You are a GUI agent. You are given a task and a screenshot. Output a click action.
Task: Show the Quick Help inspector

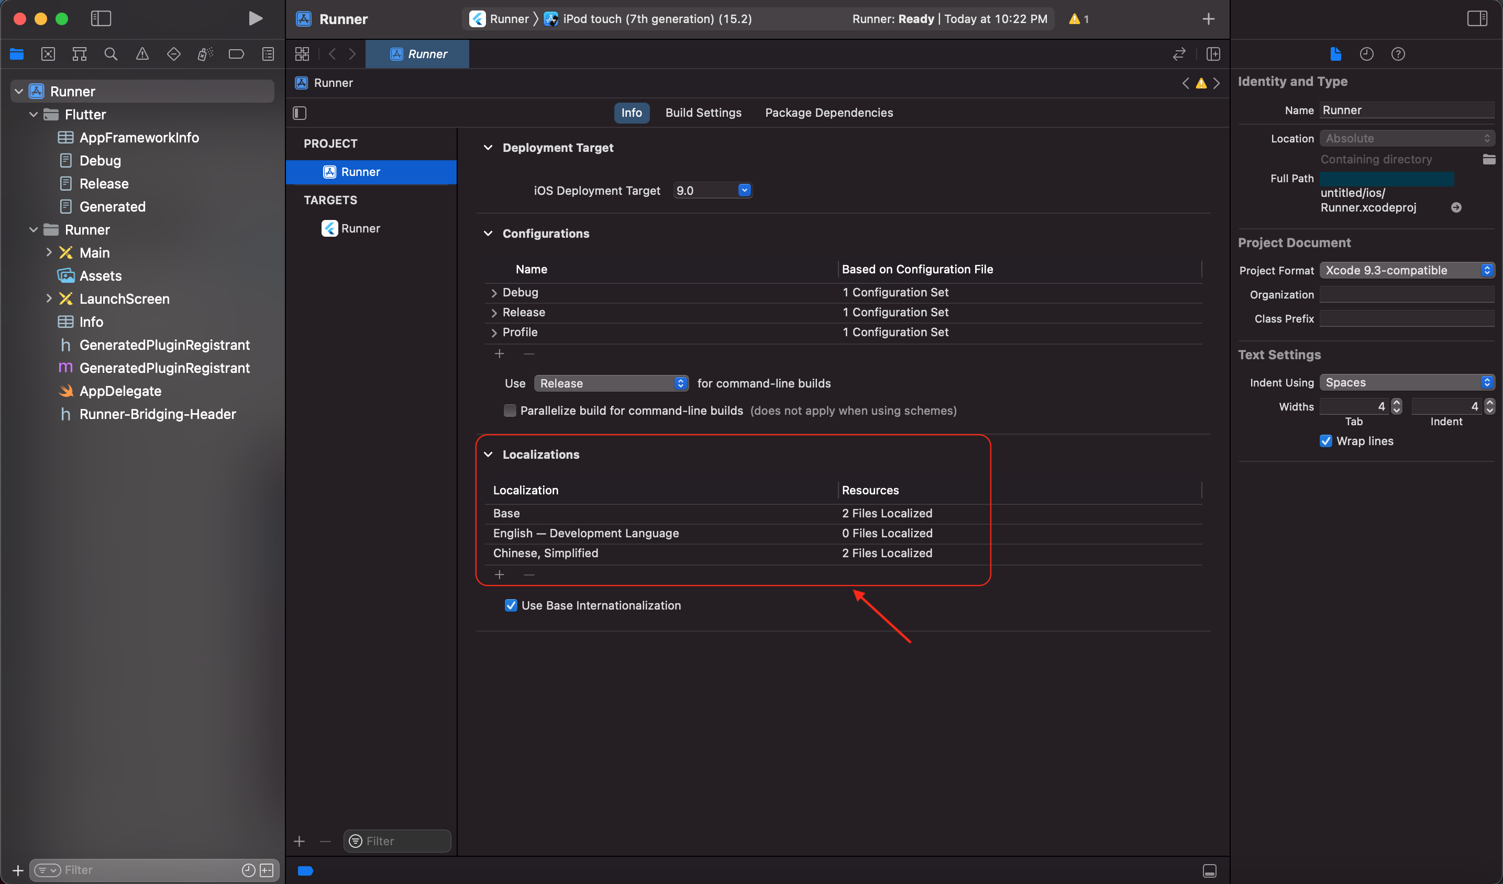[x=1399, y=54]
